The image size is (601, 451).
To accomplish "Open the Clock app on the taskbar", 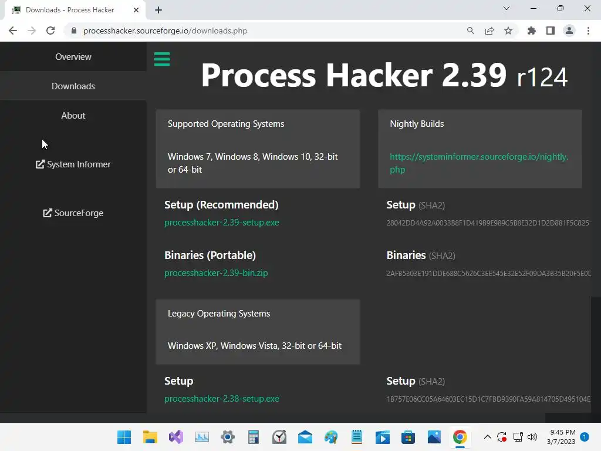I will [x=279, y=437].
